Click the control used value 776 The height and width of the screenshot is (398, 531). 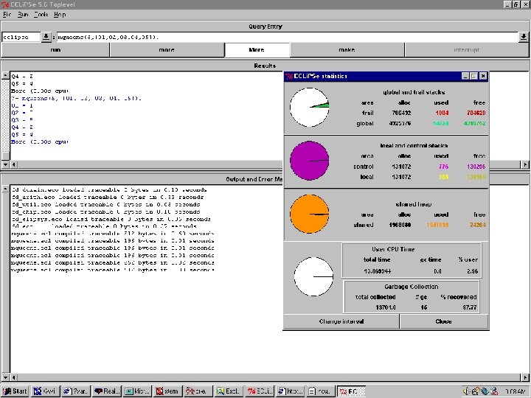pyautogui.click(x=444, y=167)
